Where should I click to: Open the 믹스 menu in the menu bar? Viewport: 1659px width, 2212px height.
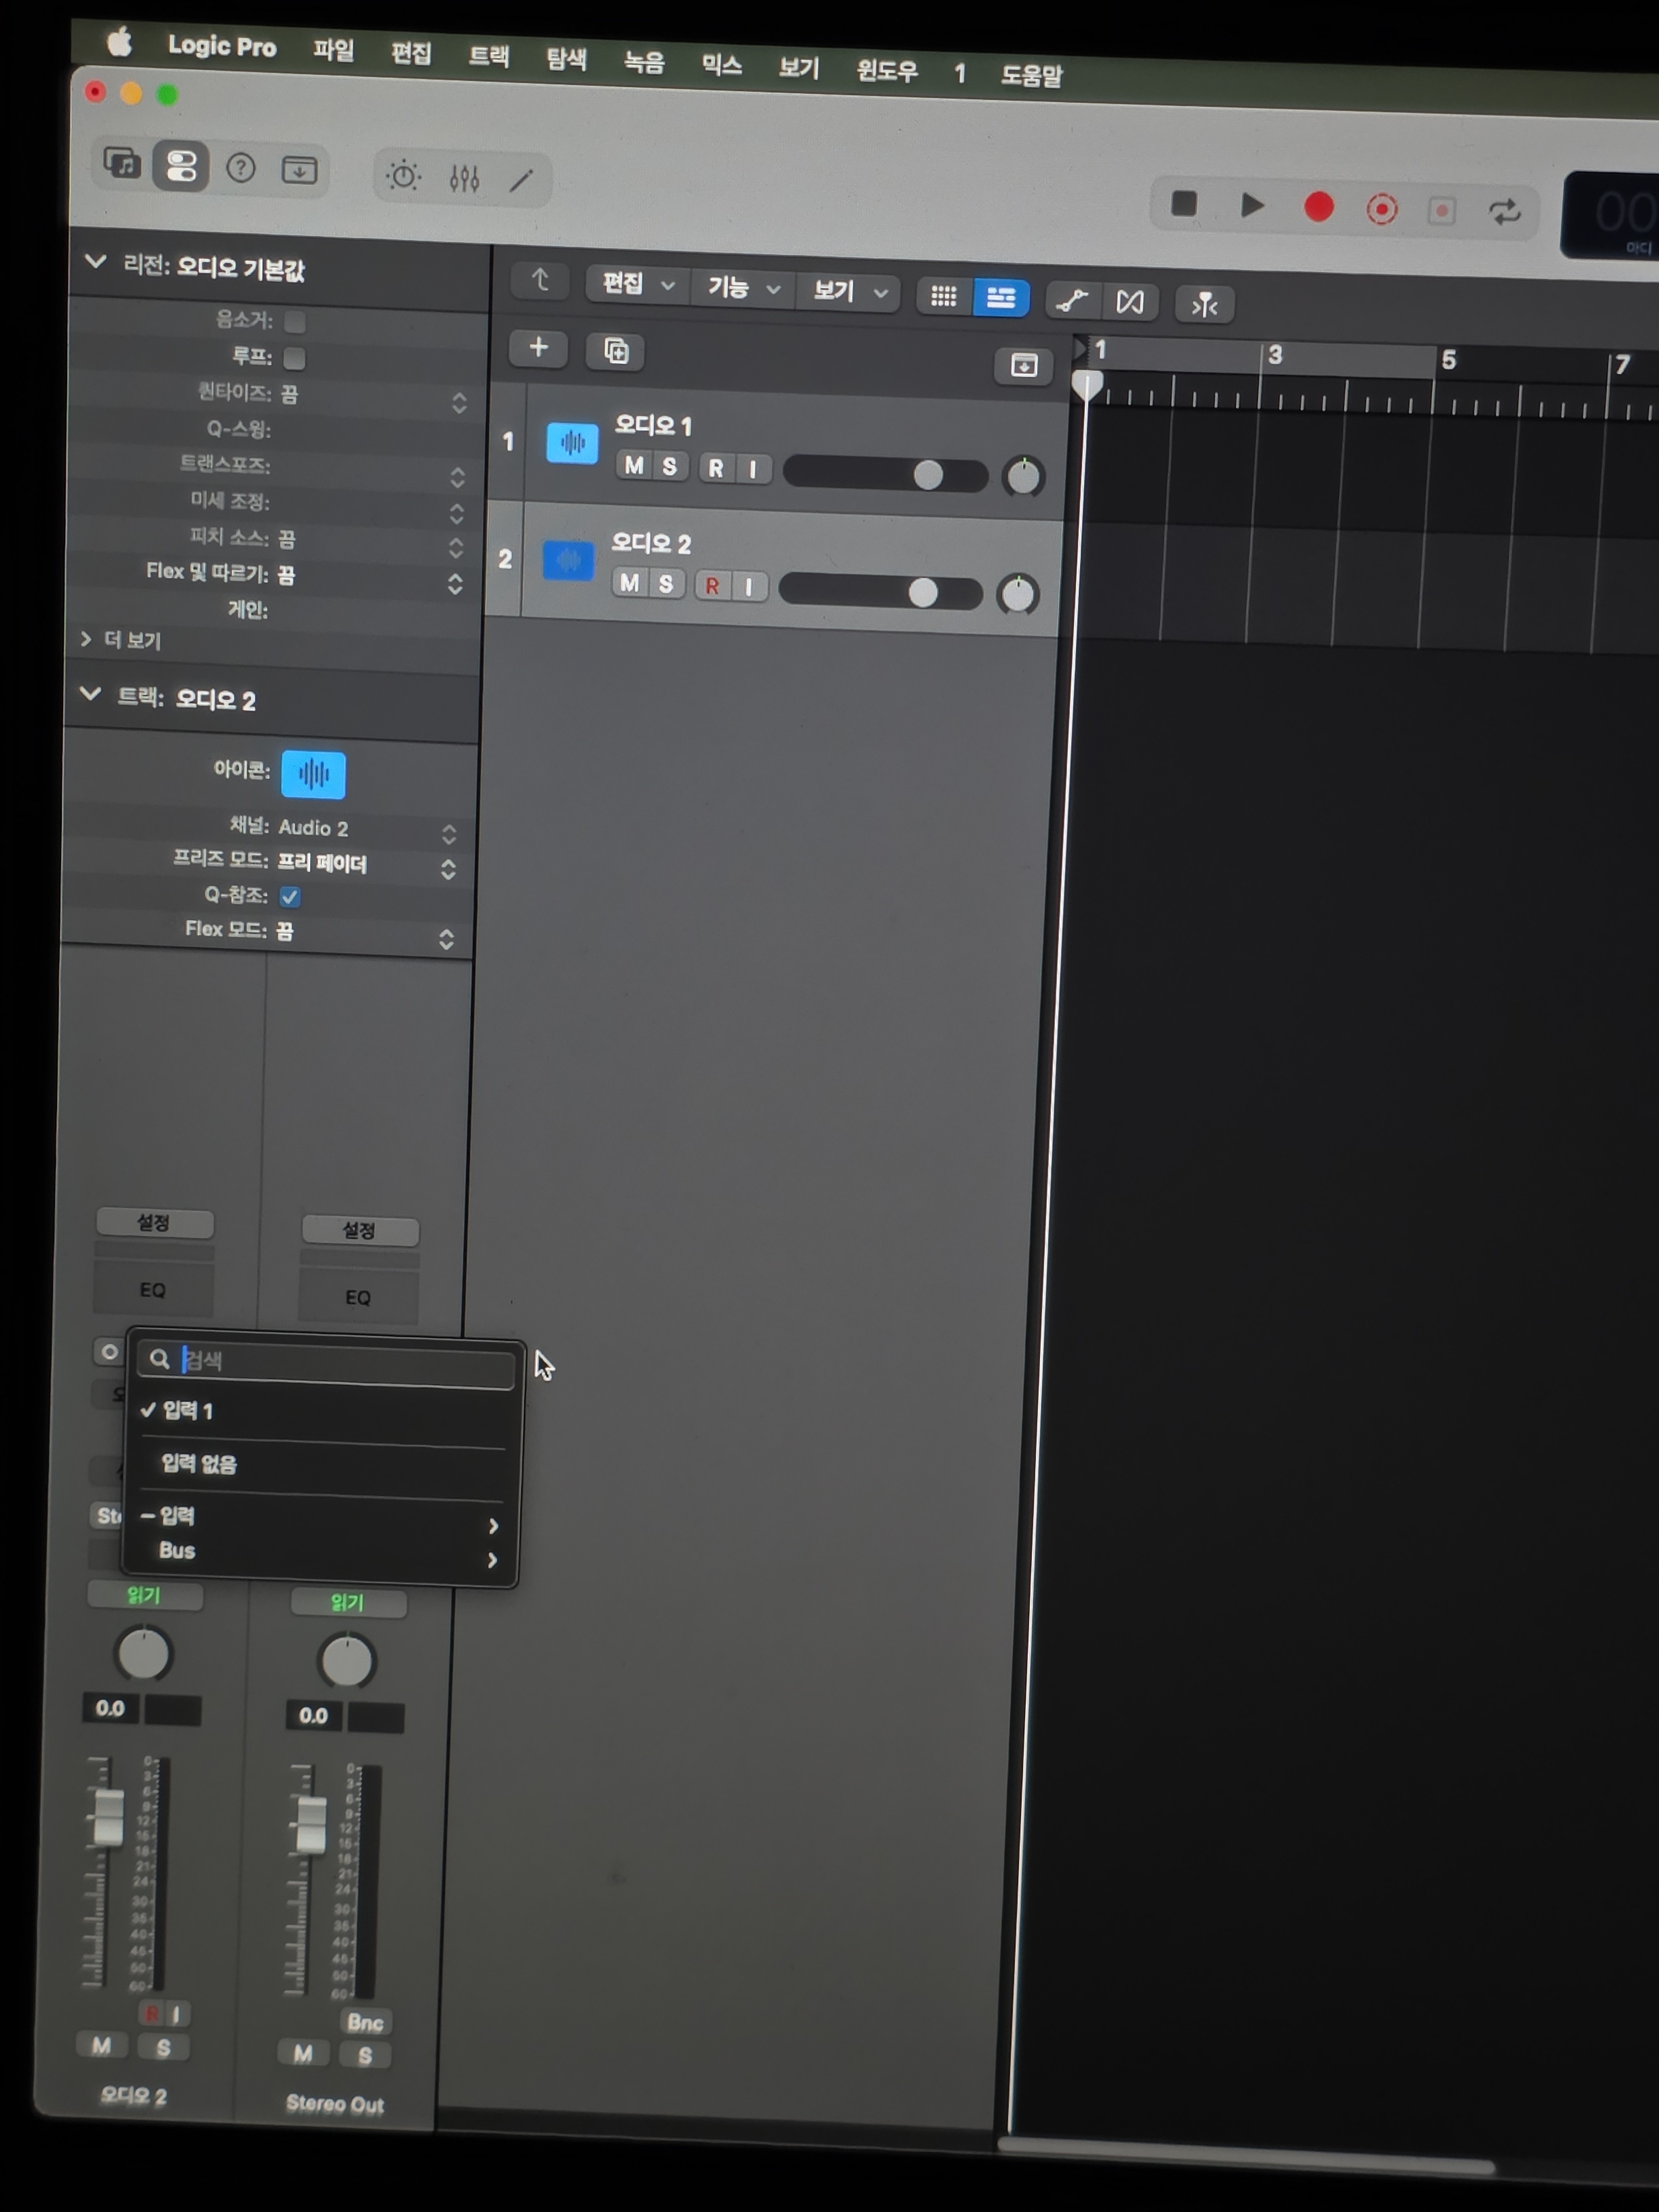click(x=721, y=66)
